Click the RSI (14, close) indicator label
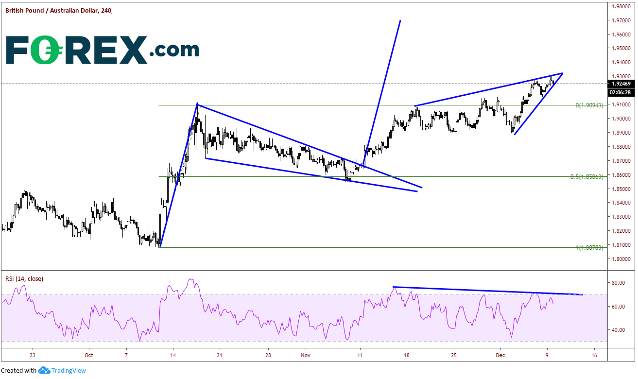The height and width of the screenshot is (379, 638). pos(24,278)
